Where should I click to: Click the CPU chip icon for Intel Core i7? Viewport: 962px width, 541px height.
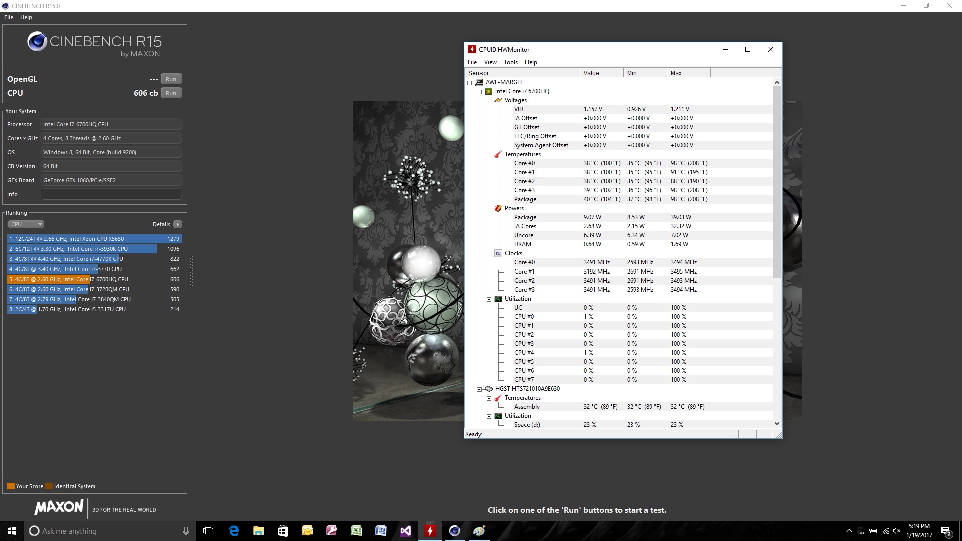tap(489, 91)
